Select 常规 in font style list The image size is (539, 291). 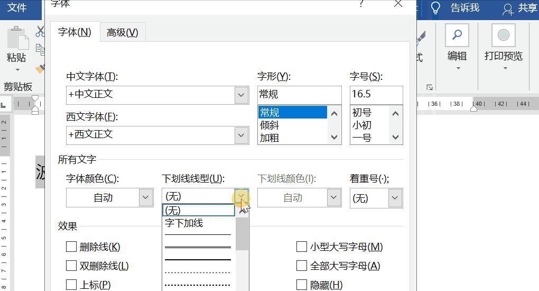pyautogui.click(x=293, y=112)
